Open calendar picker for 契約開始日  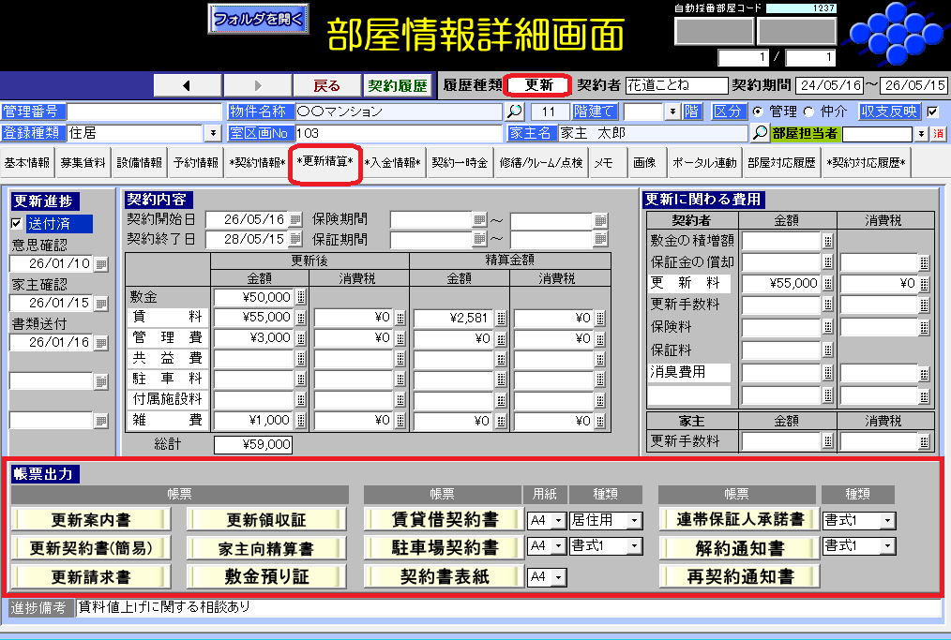(x=295, y=219)
